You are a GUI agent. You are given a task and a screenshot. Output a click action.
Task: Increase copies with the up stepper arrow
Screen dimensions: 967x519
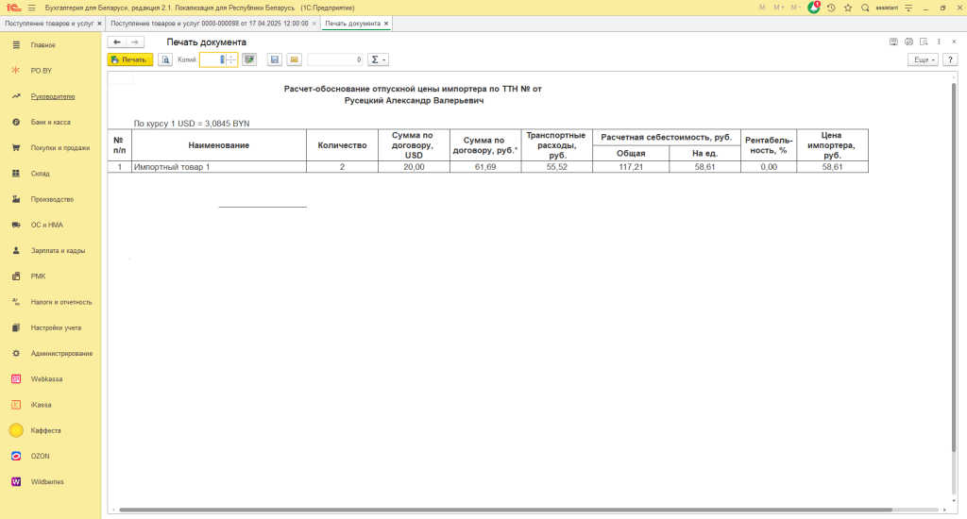click(231, 57)
